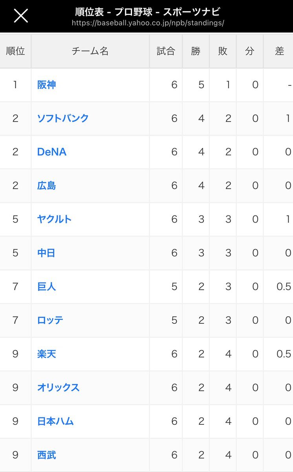Tap the 中日 team link
Viewport: 293px width, 472px height.
click(46, 253)
